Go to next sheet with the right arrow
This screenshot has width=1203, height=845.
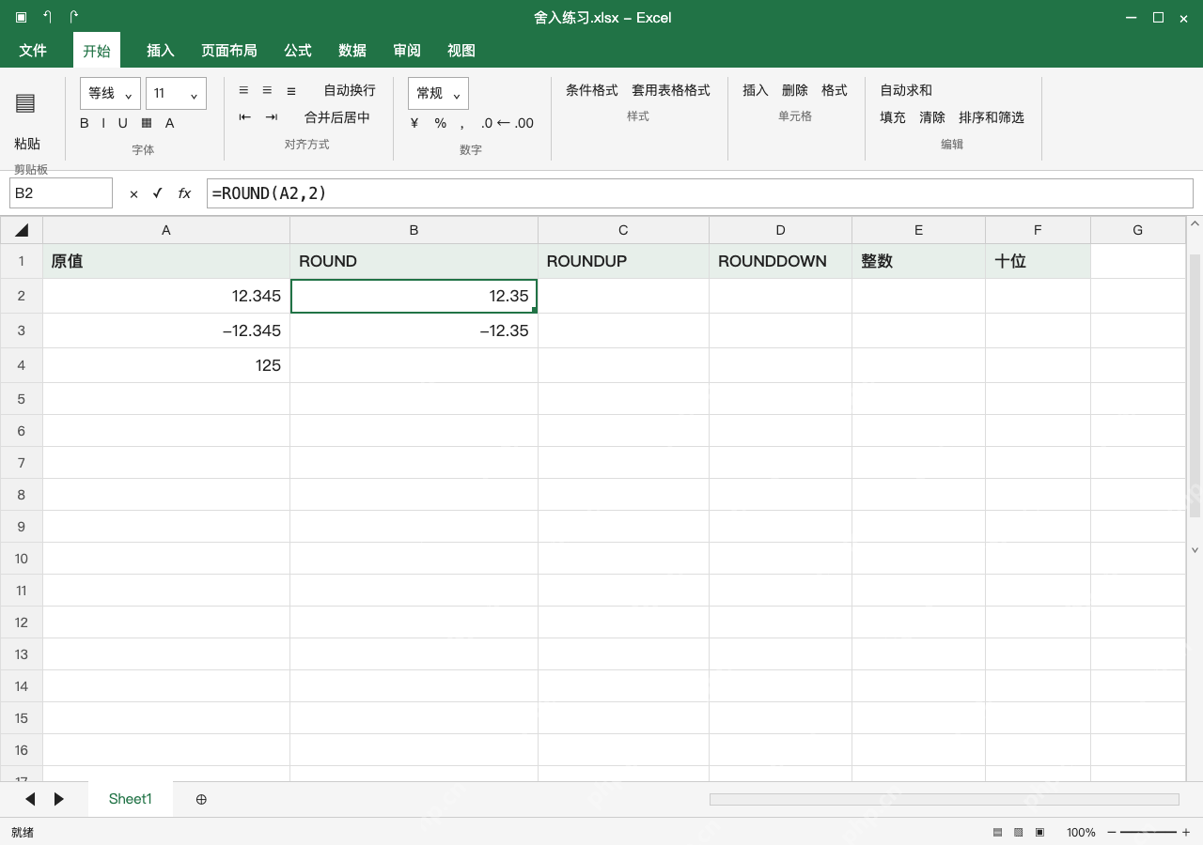pos(59,799)
